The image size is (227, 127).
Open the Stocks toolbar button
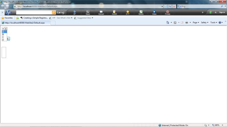pyautogui.click(x=141, y=13)
